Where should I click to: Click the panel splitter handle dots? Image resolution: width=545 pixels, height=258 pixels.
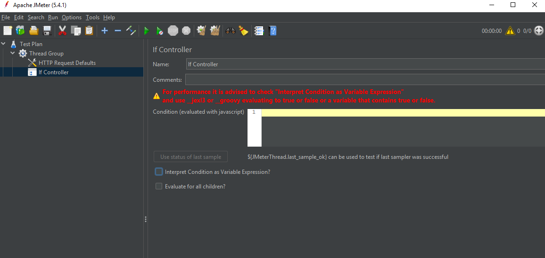tap(146, 219)
